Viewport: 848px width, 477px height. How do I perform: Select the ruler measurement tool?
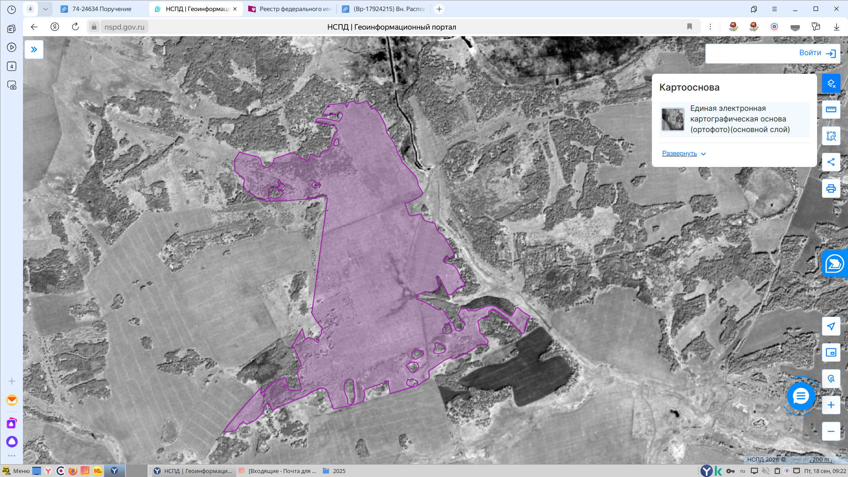tap(831, 110)
